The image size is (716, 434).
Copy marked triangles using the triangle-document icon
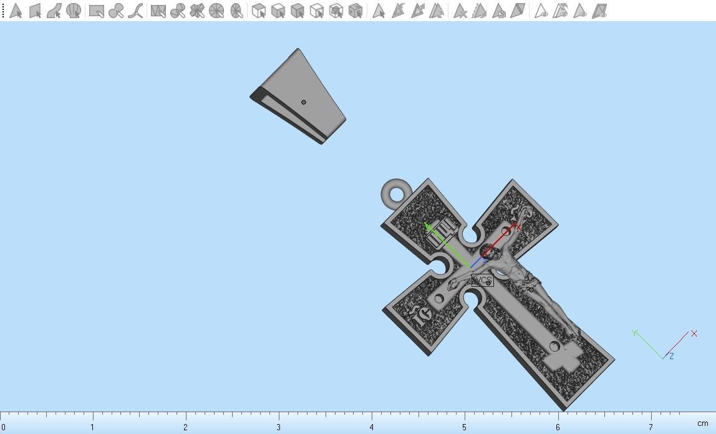pyautogui.click(x=498, y=11)
